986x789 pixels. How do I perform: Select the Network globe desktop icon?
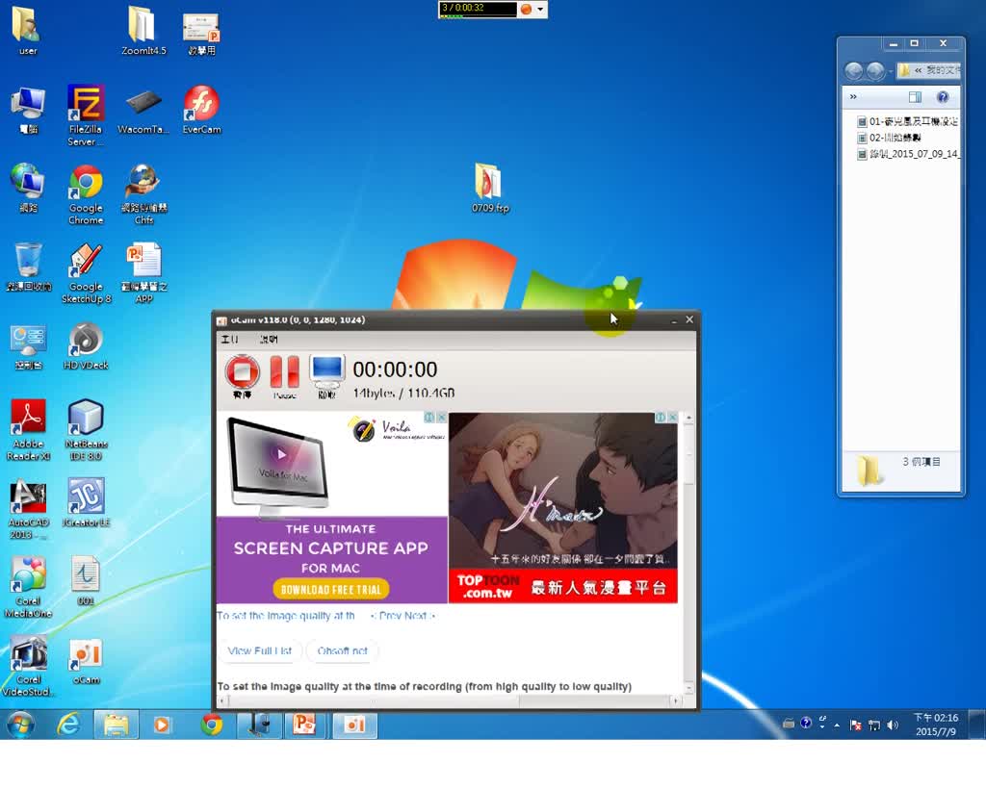28,189
